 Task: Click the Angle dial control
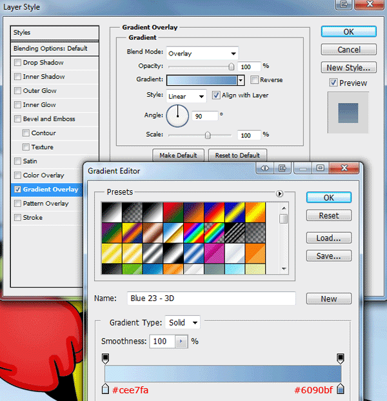point(177,116)
